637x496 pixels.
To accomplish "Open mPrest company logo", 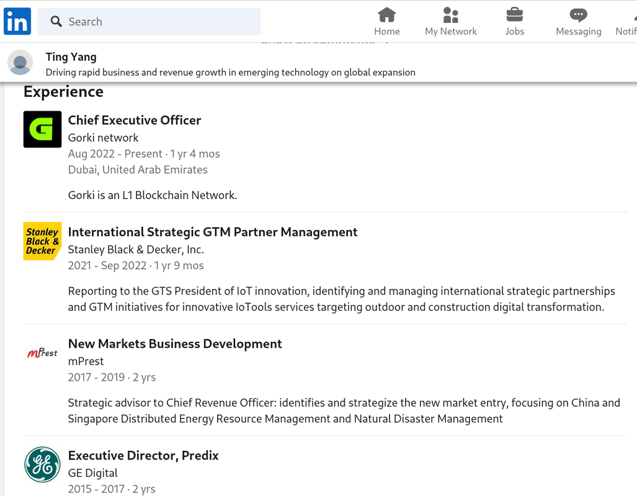I will (x=43, y=353).
